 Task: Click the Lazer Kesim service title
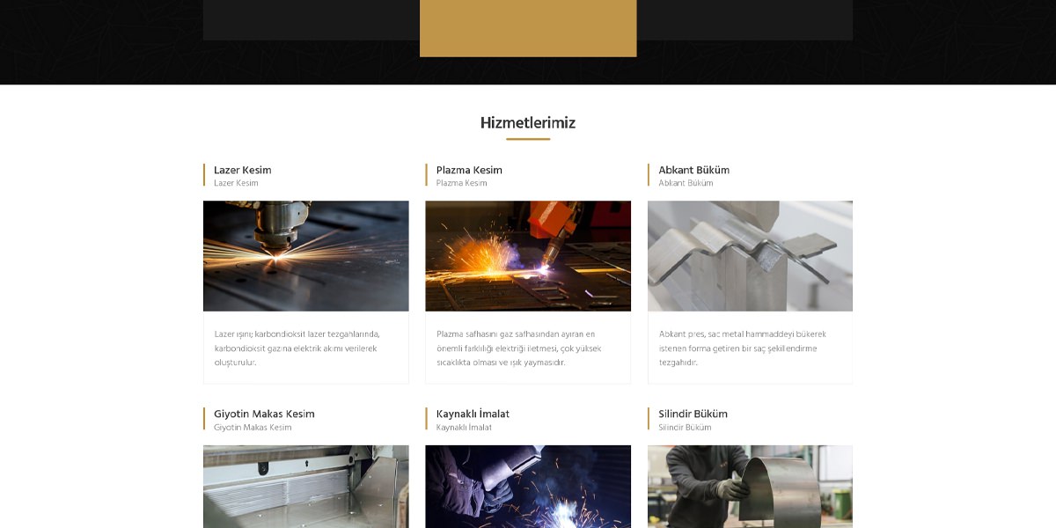[243, 170]
